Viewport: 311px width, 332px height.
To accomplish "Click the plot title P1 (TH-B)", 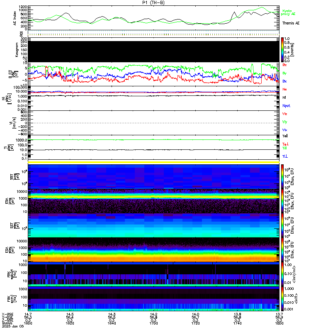I will click(153, 2).
